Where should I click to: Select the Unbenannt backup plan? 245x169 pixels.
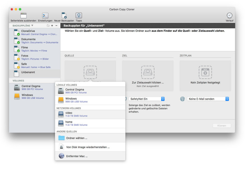[x=35, y=74]
